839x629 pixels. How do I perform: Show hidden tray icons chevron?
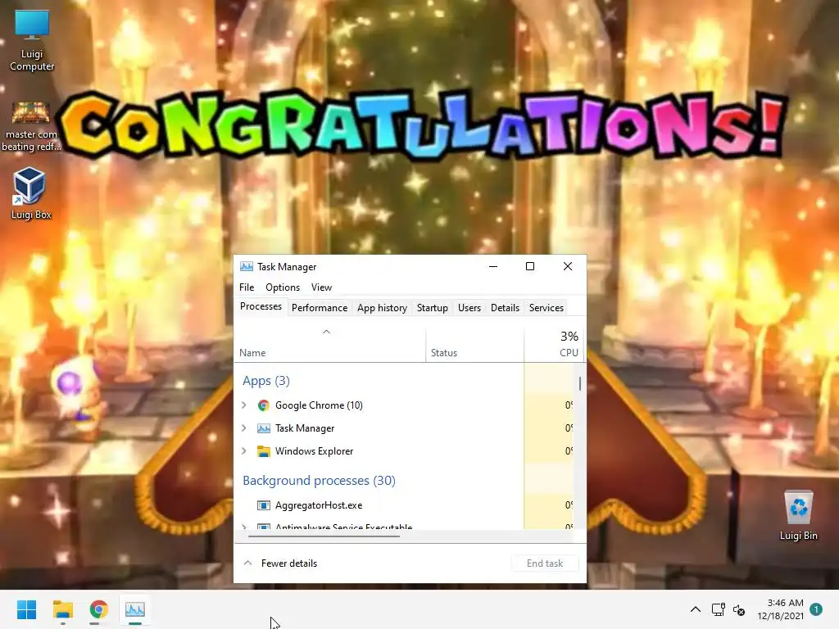pyautogui.click(x=695, y=609)
